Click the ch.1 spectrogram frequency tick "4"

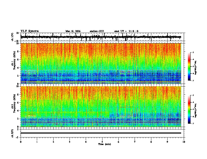click(18, 68)
